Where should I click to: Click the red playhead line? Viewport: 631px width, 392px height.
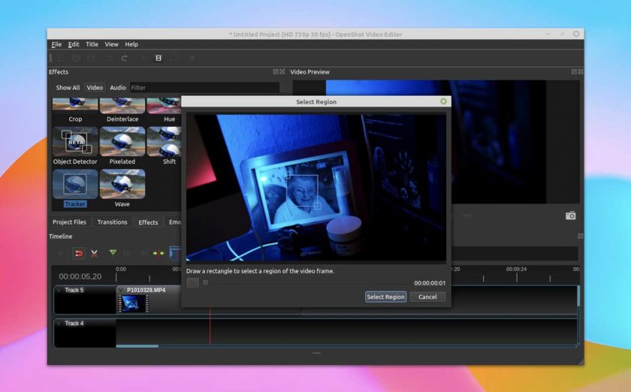pyautogui.click(x=210, y=326)
